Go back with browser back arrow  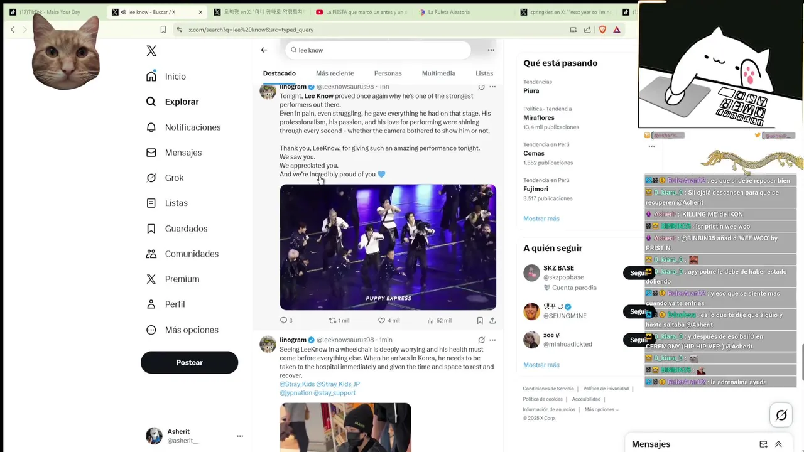[x=13, y=30]
